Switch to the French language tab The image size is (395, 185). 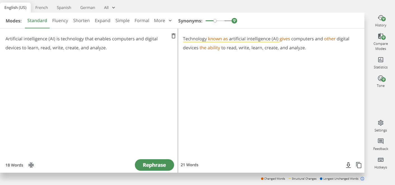tap(41, 8)
